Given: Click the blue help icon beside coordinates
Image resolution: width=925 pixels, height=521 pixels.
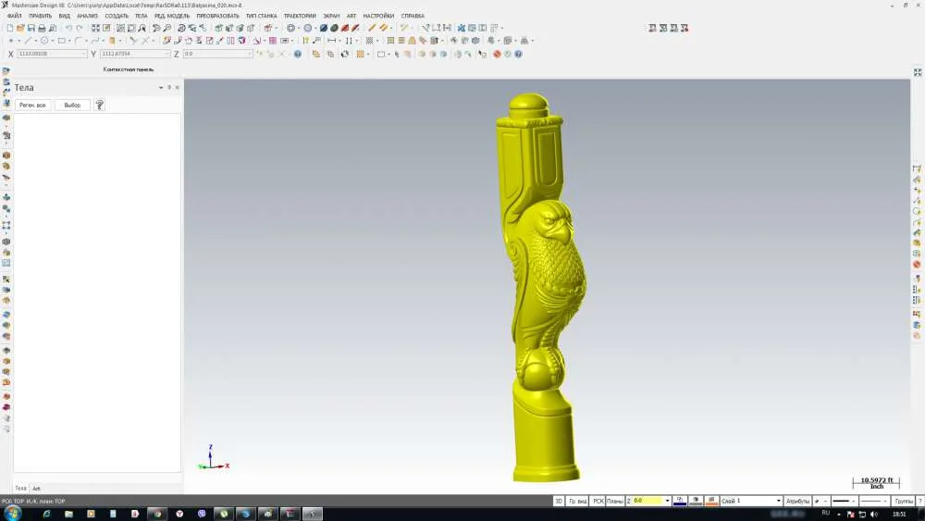Looking at the screenshot, I should pyautogui.click(x=298, y=54).
